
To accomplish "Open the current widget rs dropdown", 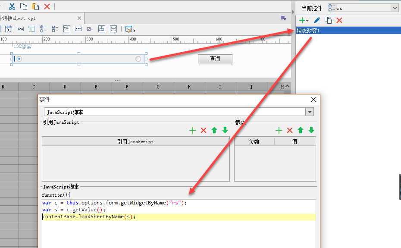I will pos(395,8).
